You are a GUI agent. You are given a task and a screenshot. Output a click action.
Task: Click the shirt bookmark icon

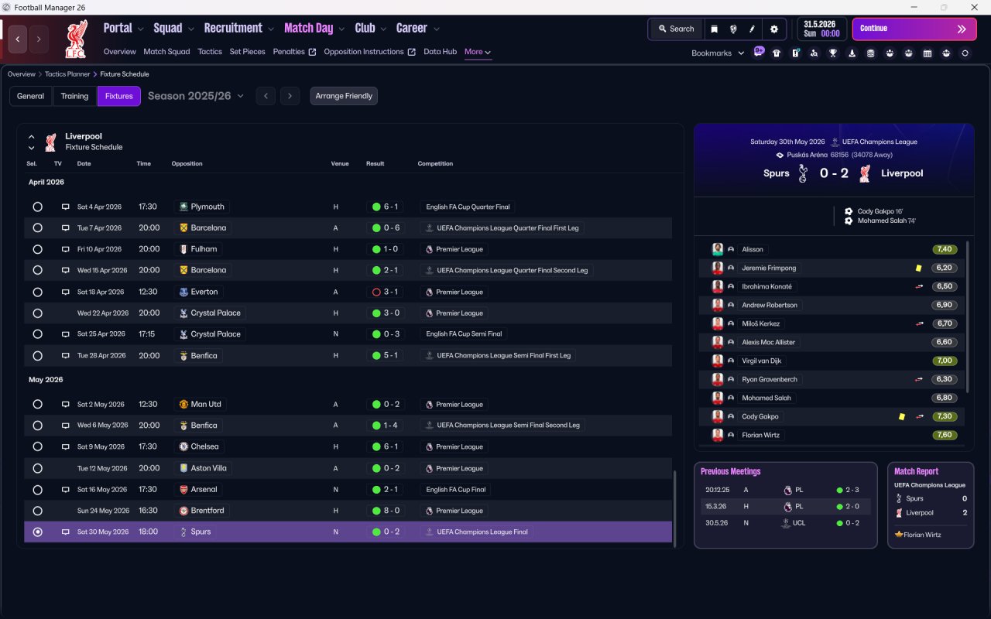point(777,53)
